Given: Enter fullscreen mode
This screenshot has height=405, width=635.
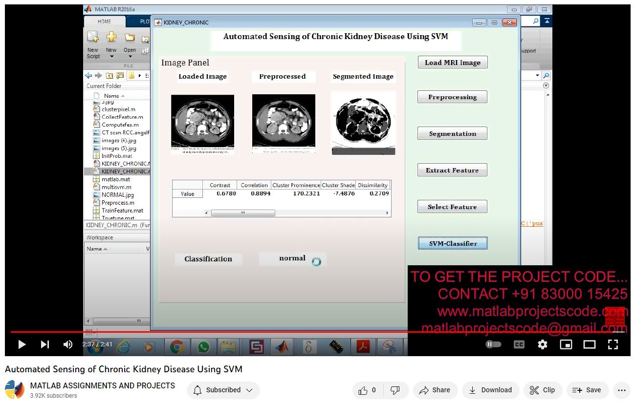Looking at the screenshot, I should tap(613, 344).
